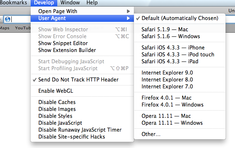Click the Develop menu in the menu bar
This screenshot has height=148, width=235.
click(44, 3)
